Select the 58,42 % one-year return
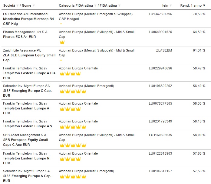Screen dimensions: 211x184 (199, 68)
